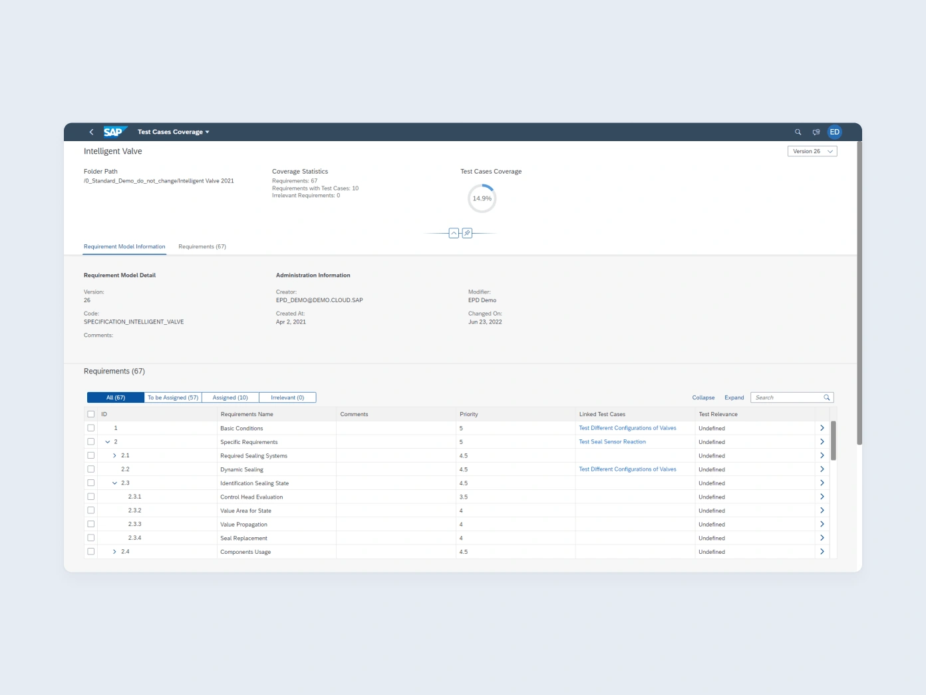Screen dimensions: 926x695
Task: Open the Test Seal Sensor Reaction test case link
Action: tap(612, 441)
